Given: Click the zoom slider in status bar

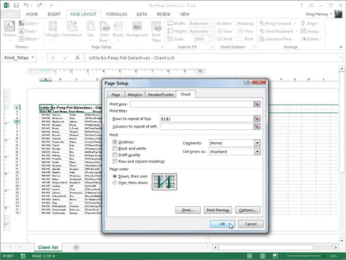Looking at the screenshot, I should point(304,256).
